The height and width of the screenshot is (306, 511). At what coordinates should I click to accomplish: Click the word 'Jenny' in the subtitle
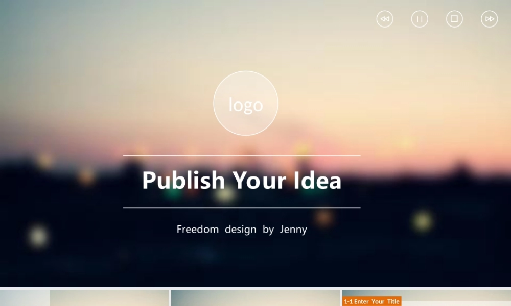293,229
